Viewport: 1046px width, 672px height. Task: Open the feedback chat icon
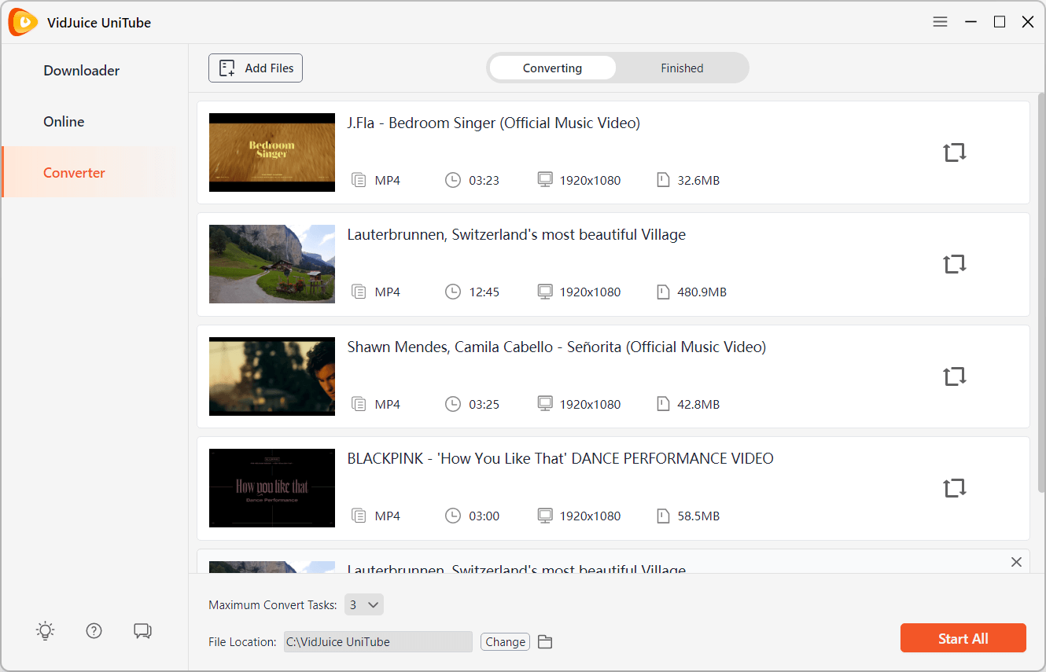coord(142,630)
